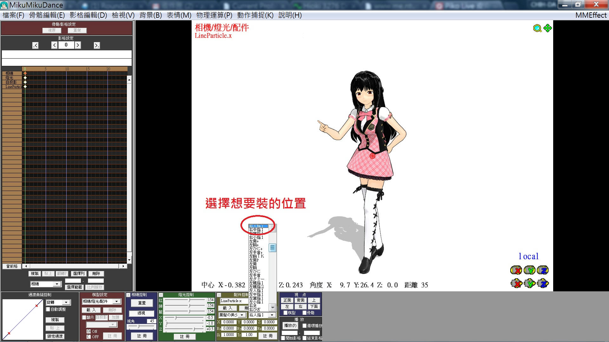The width and height of the screenshot is (609, 342).
Task: Open the 相機 dropdown below timeline
Action: [46, 284]
